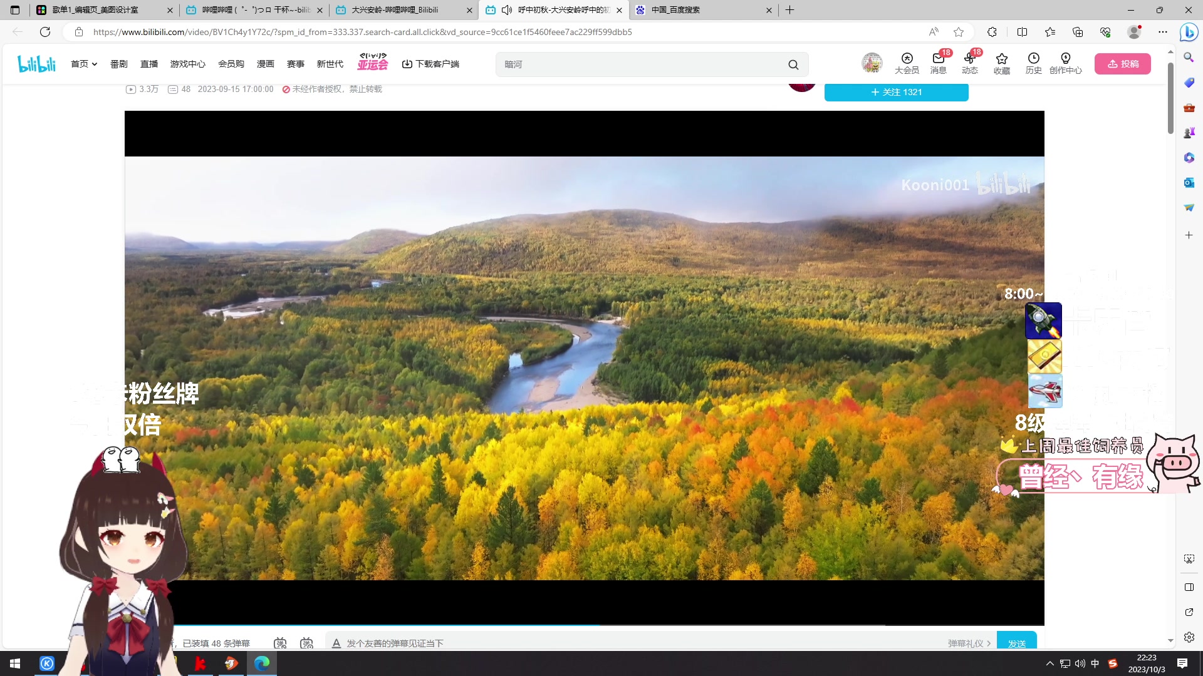
Task: Open a new browser tab
Action: [790, 10]
